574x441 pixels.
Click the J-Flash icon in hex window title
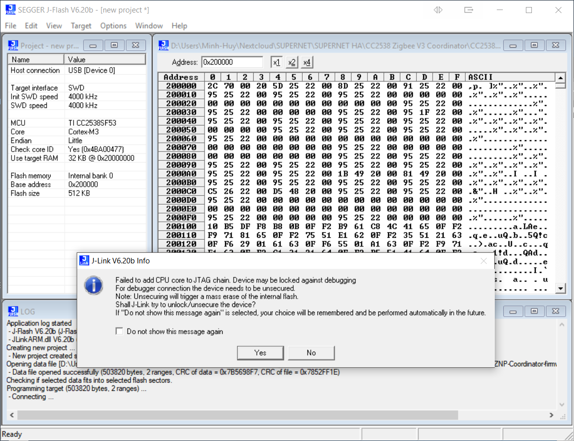pos(163,46)
